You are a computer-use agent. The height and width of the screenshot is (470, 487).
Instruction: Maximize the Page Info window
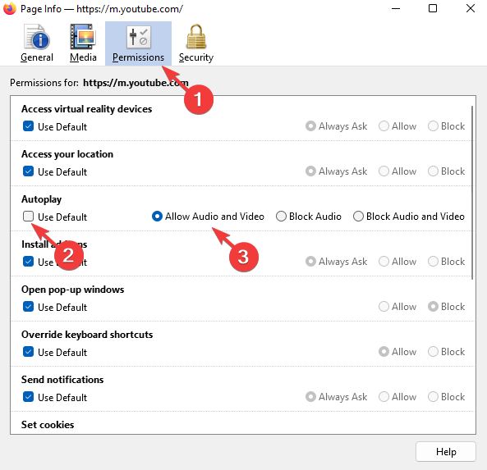pos(433,8)
